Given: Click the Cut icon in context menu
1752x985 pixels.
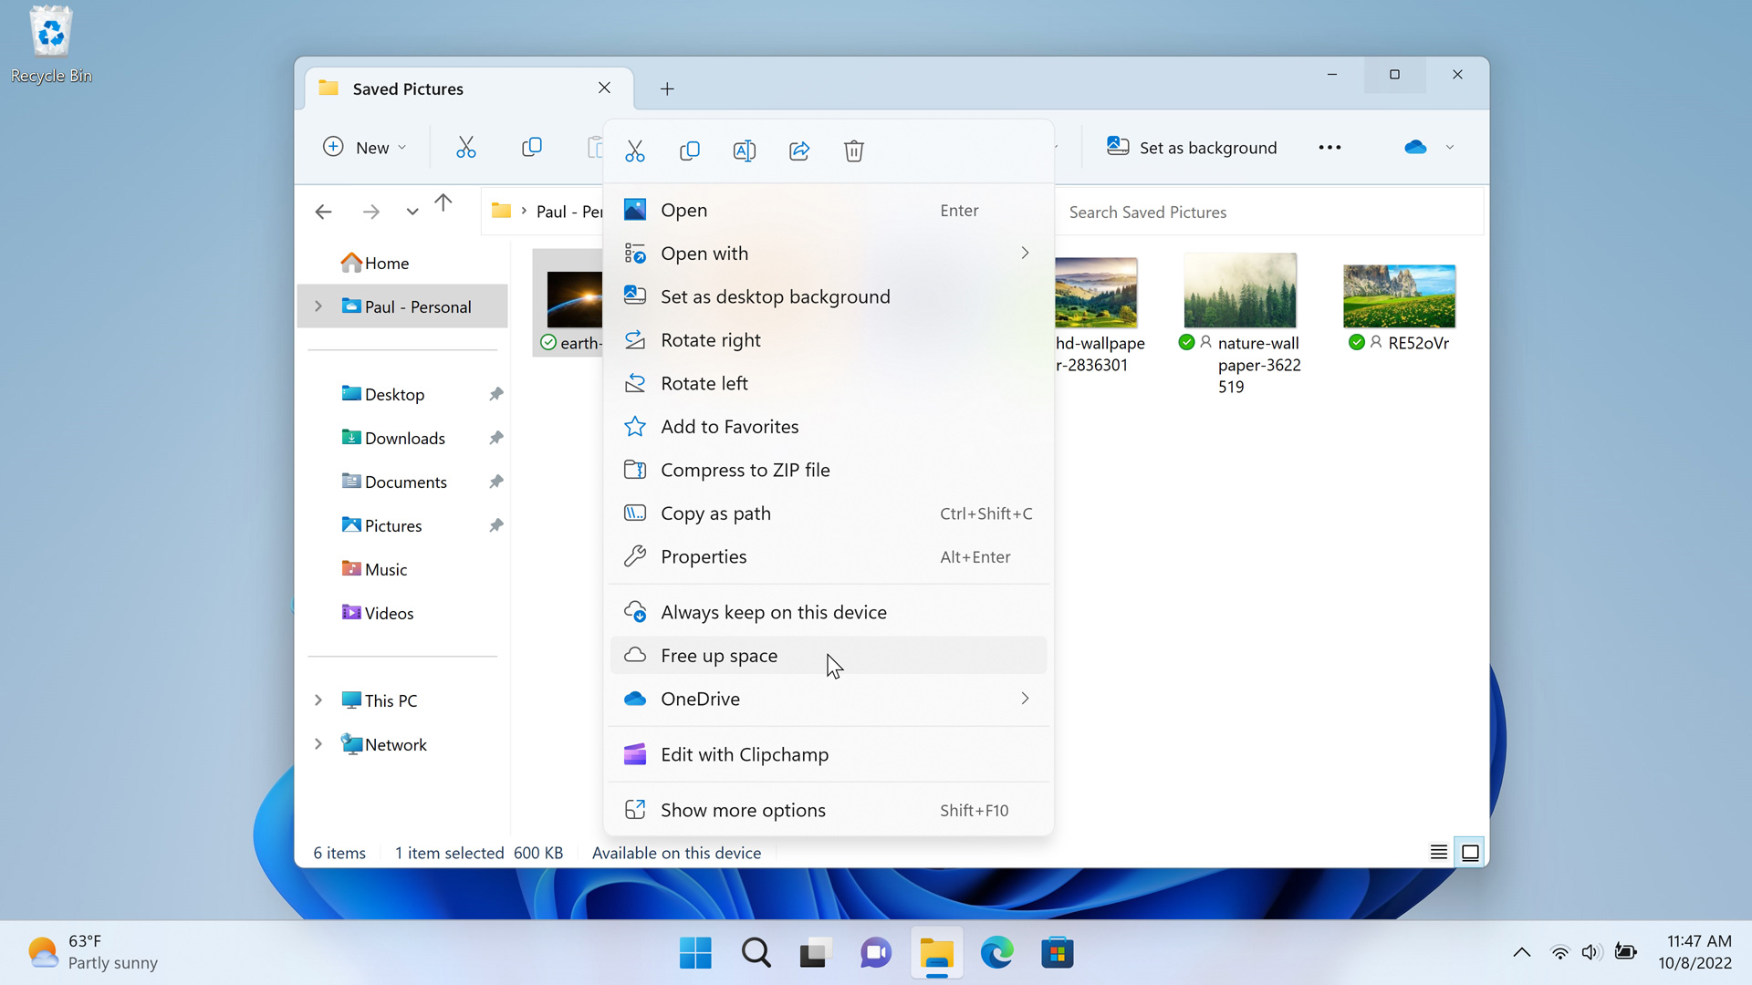Looking at the screenshot, I should (x=635, y=150).
